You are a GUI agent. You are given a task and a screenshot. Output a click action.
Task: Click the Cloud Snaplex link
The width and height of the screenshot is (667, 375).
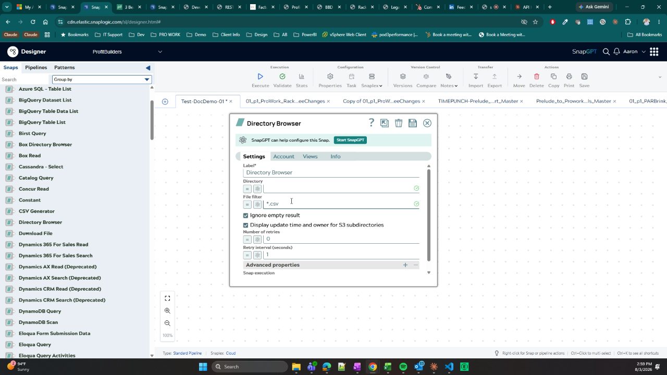[230, 353]
